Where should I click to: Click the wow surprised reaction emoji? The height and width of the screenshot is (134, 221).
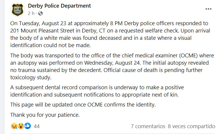tap(21, 126)
